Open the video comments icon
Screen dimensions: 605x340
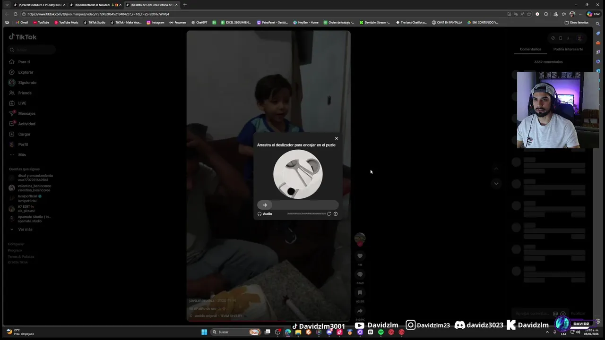tap(360, 274)
